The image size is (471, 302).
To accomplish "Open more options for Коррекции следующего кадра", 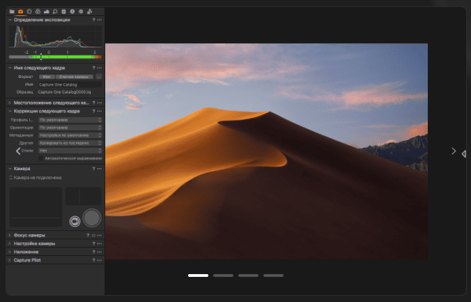I will [x=100, y=112].
